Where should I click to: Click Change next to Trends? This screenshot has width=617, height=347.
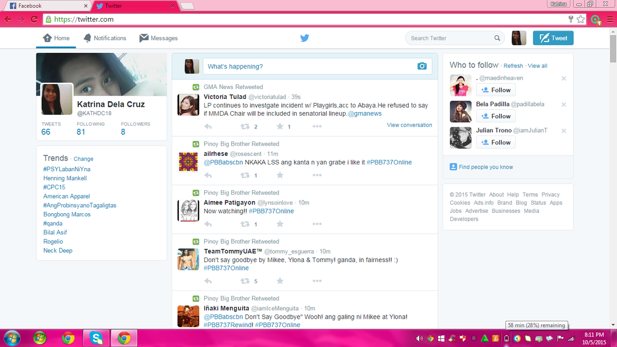pyautogui.click(x=83, y=159)
